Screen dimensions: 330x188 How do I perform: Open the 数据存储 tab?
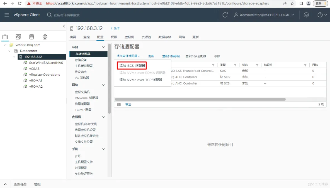(x=165, y=37)
